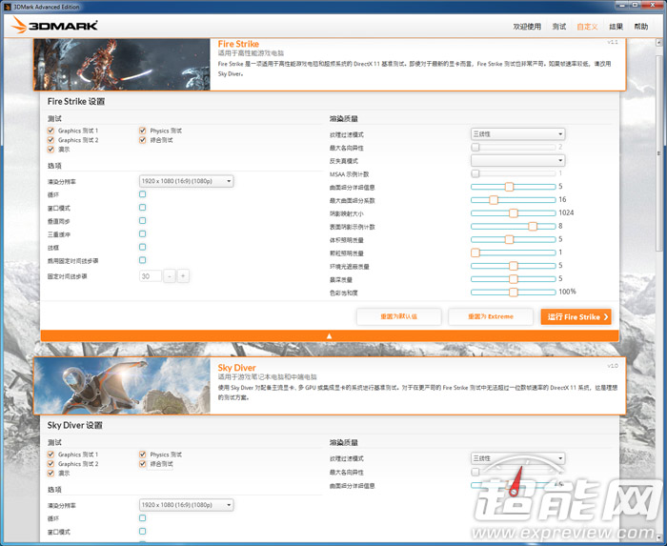The width and height of the screenshot is (667, 546).
Task: Click the 固定时间线步骤 value field
Action: (151, 276)
